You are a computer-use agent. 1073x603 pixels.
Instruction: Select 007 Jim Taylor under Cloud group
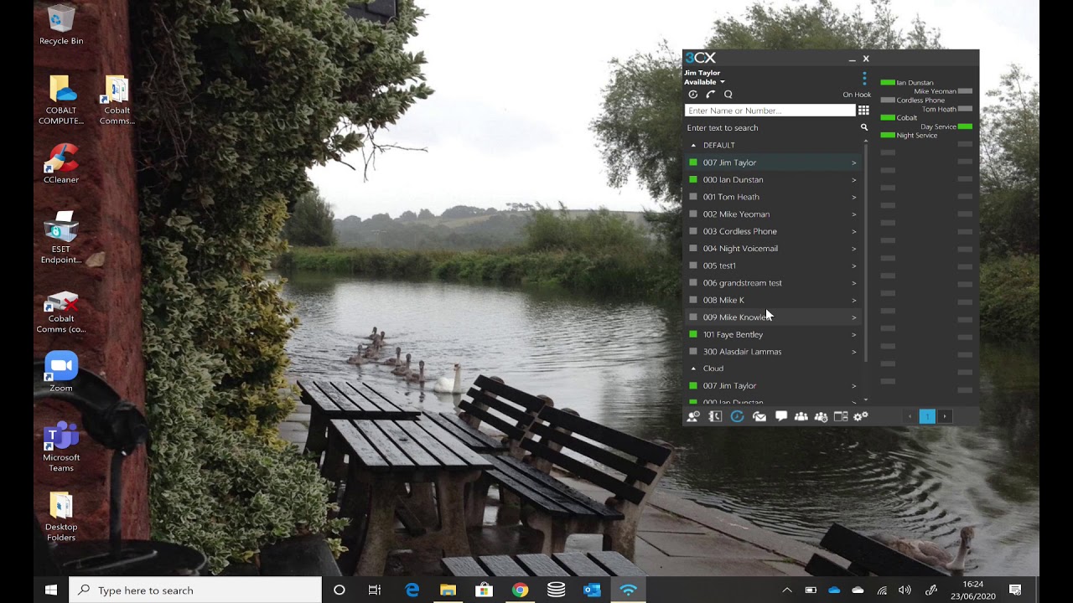click(772, 386)
